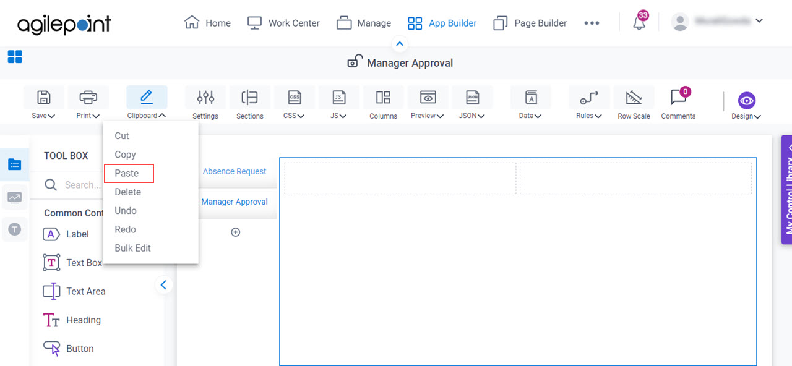The height and width of the screenshot is (366, 792).
Task: Select the Text Area control
Action: (x=74, y=291)
